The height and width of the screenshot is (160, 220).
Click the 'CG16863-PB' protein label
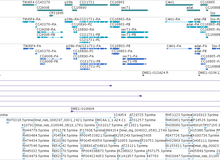click(120, 46)
